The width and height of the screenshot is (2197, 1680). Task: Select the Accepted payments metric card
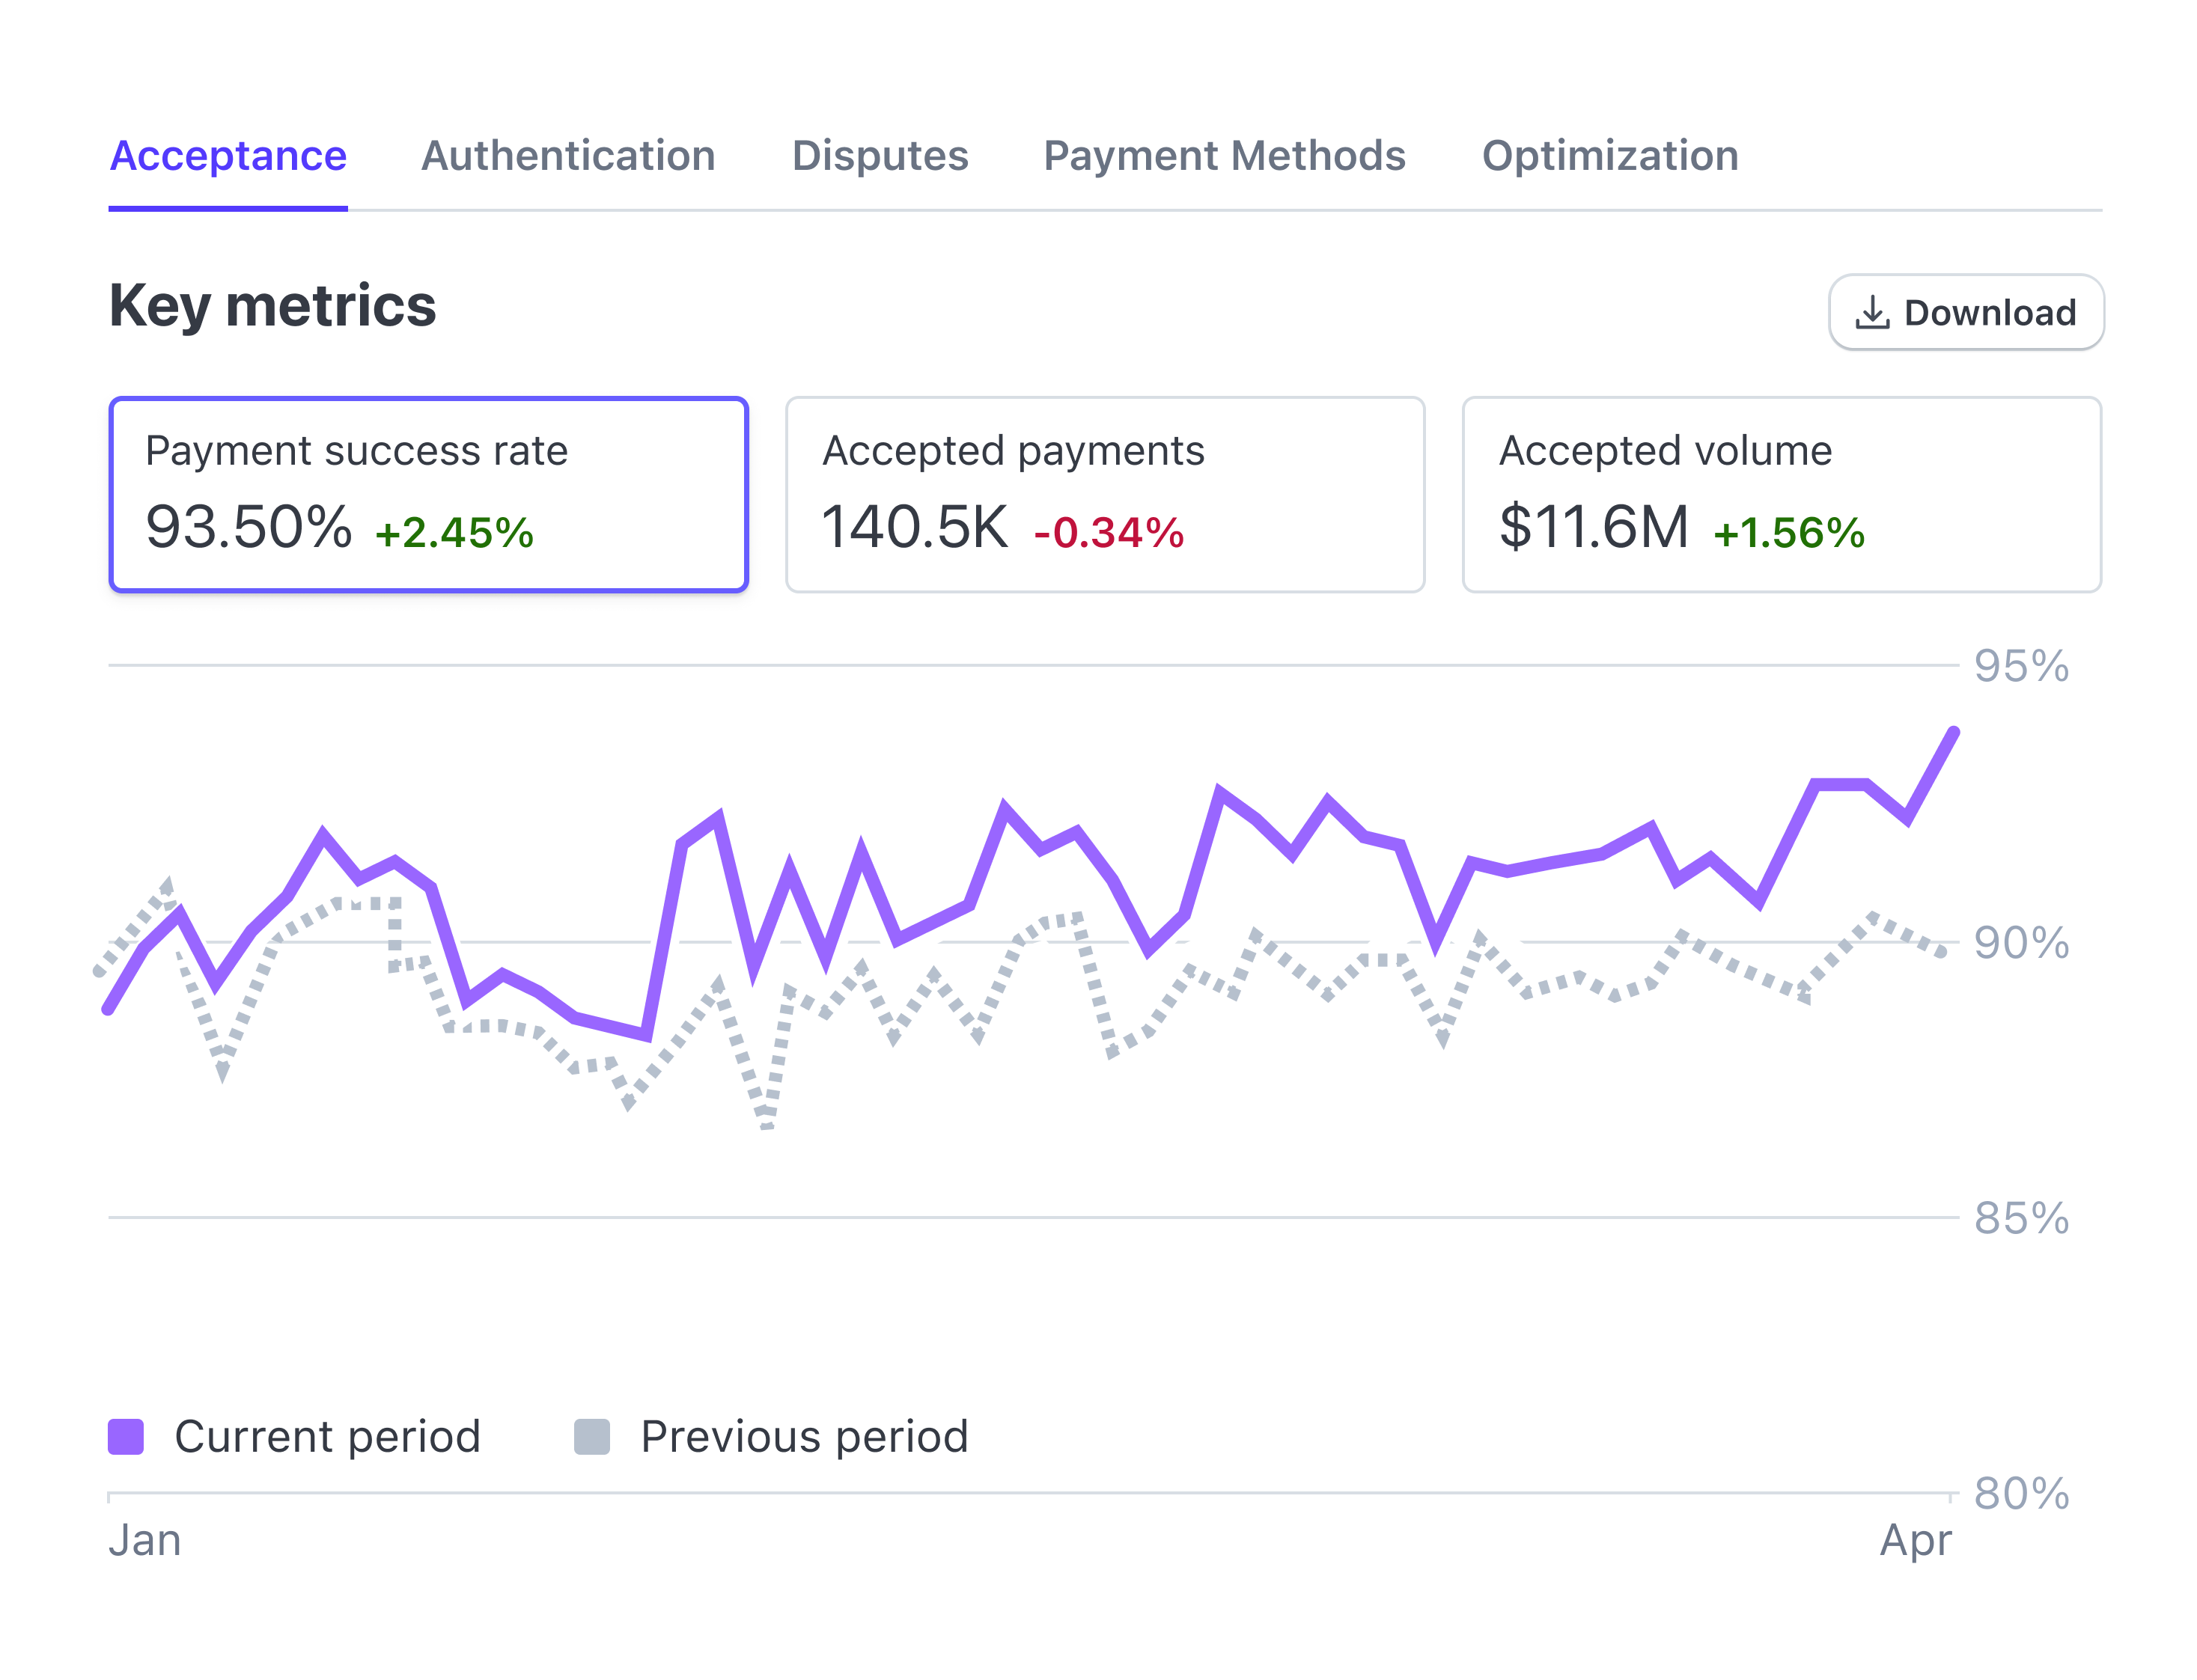(1105, 493)
